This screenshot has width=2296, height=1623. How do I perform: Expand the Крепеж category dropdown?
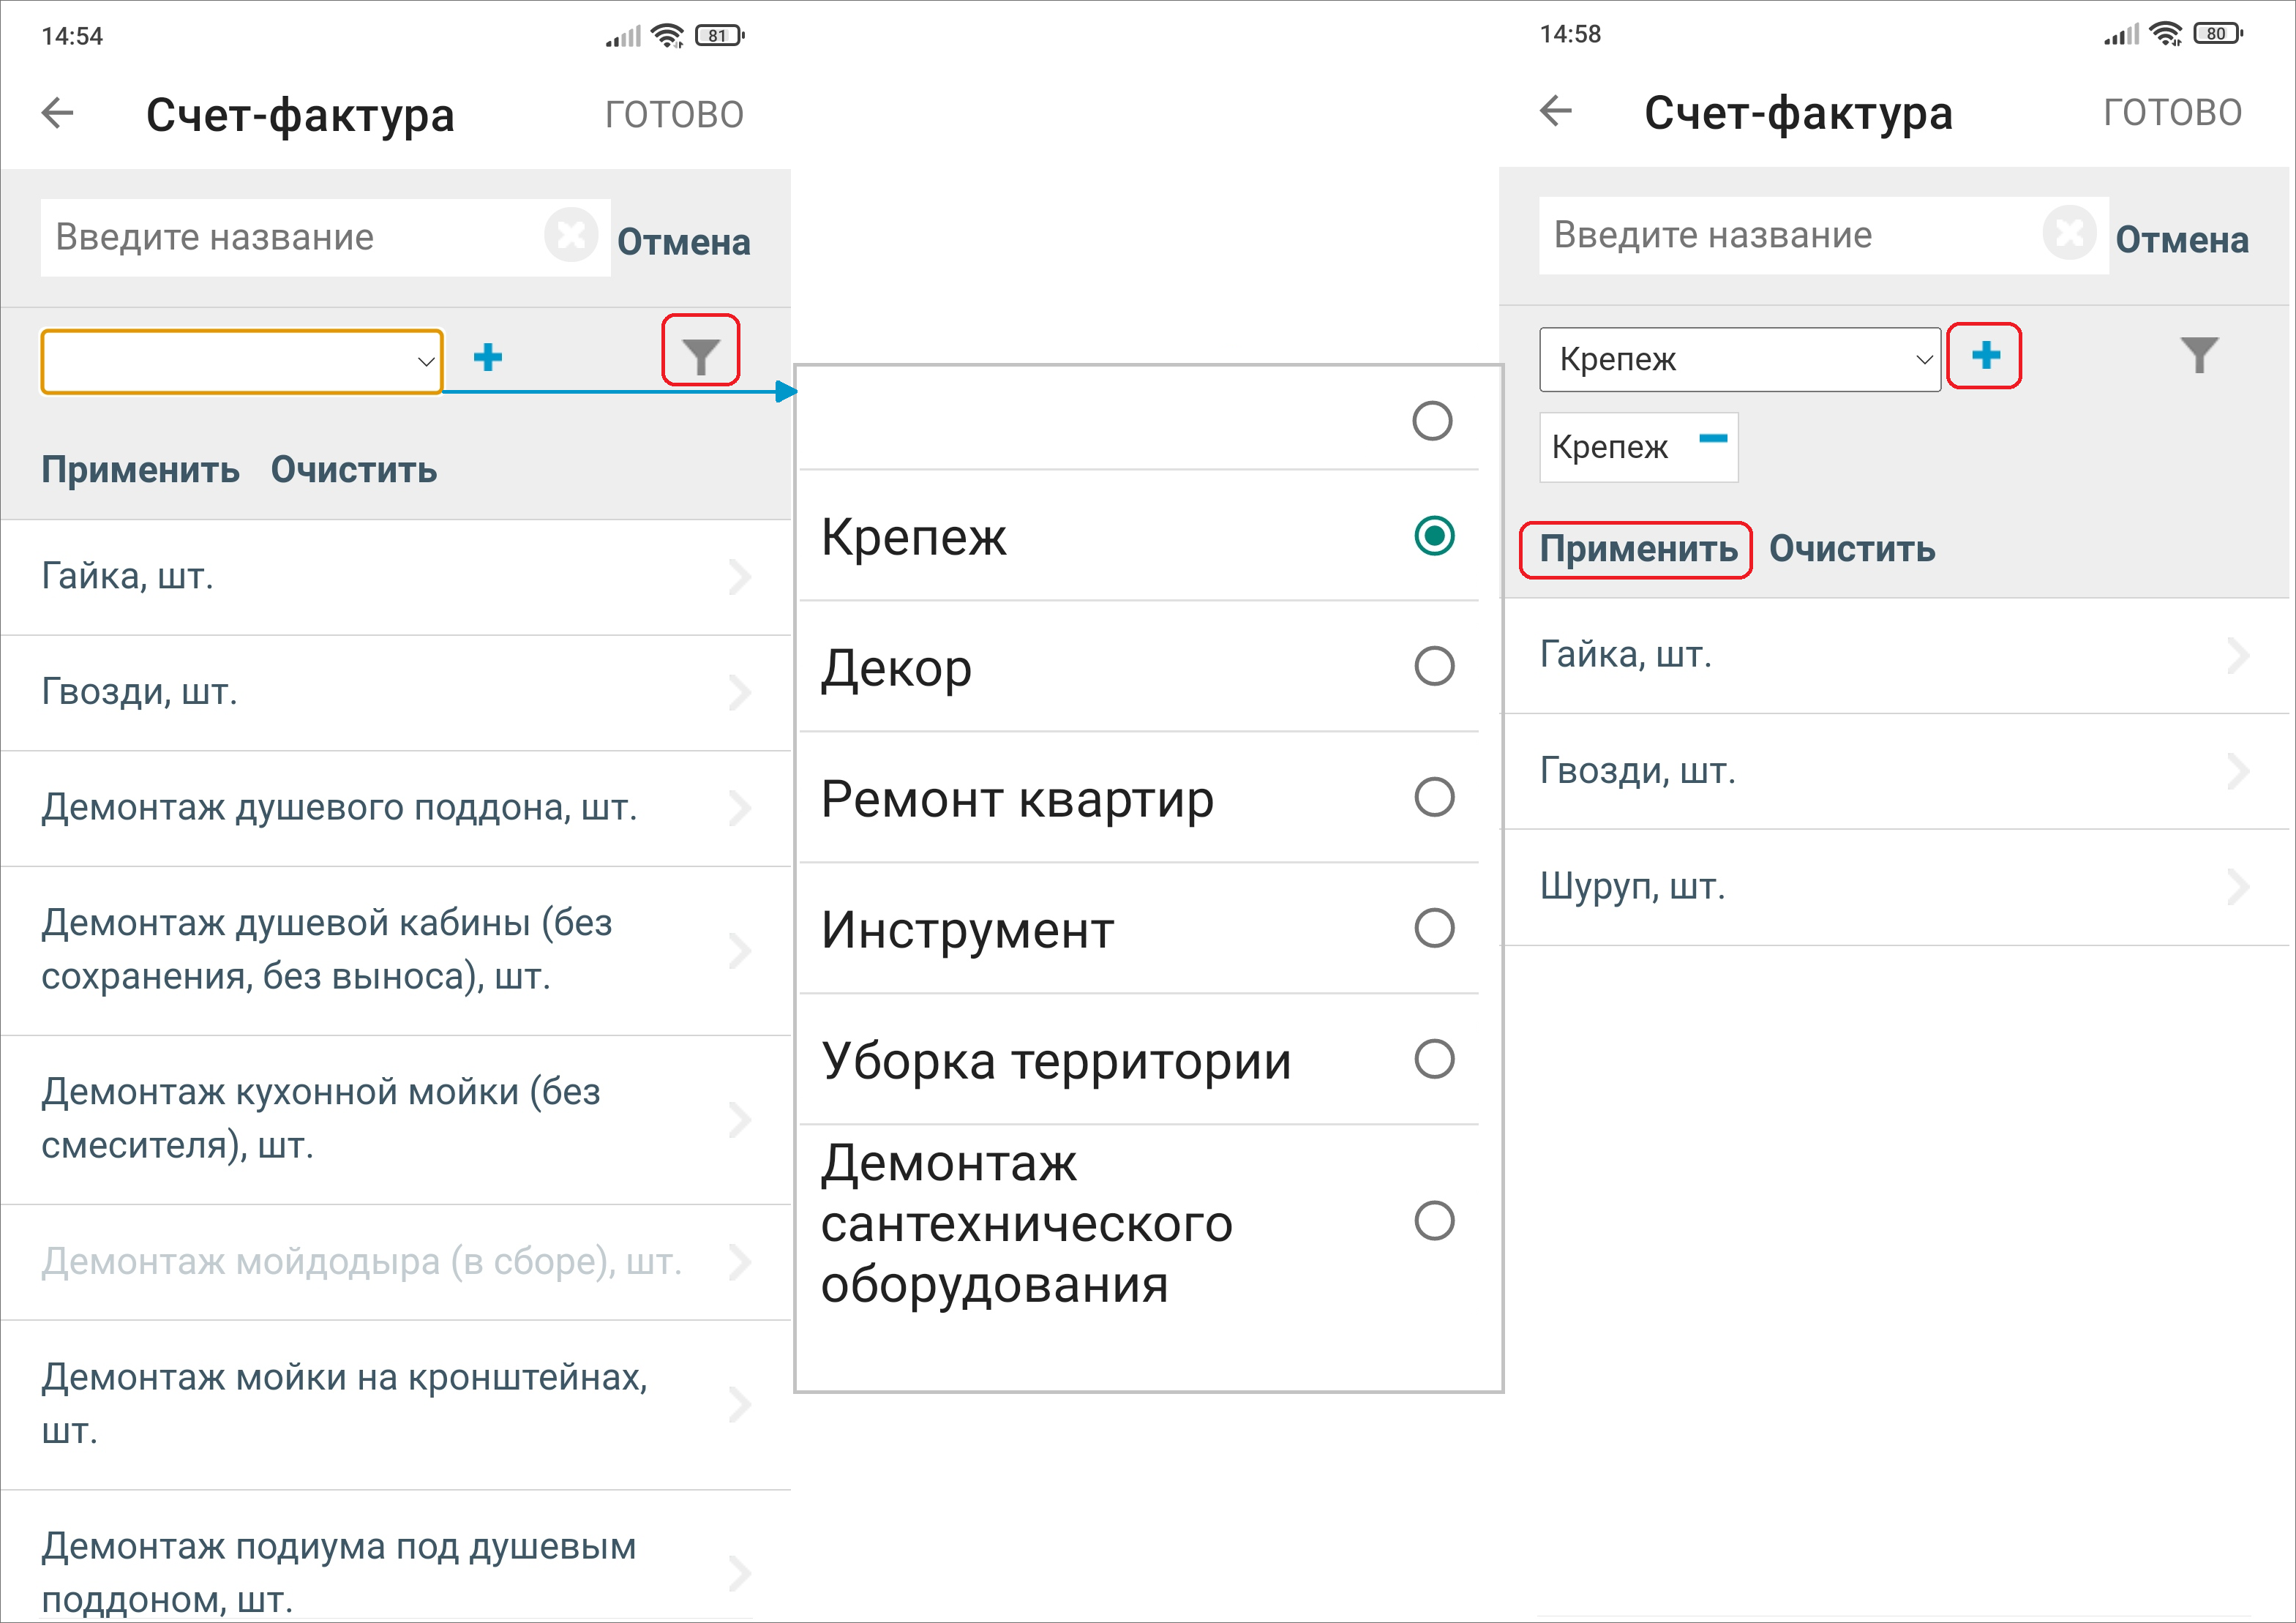click(1739, 359)
